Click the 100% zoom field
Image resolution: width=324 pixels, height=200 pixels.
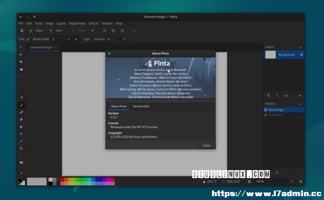tap(271, 181)
